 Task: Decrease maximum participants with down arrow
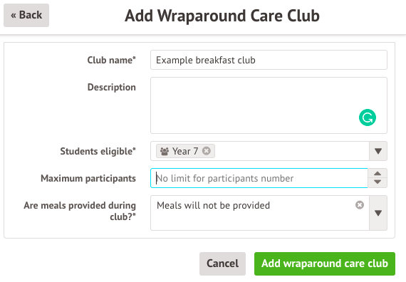tap(378, 182)
